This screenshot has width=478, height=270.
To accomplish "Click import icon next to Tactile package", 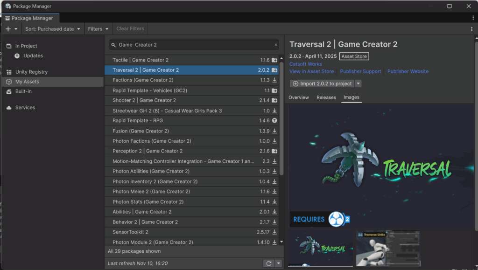I will click(274, 60).
